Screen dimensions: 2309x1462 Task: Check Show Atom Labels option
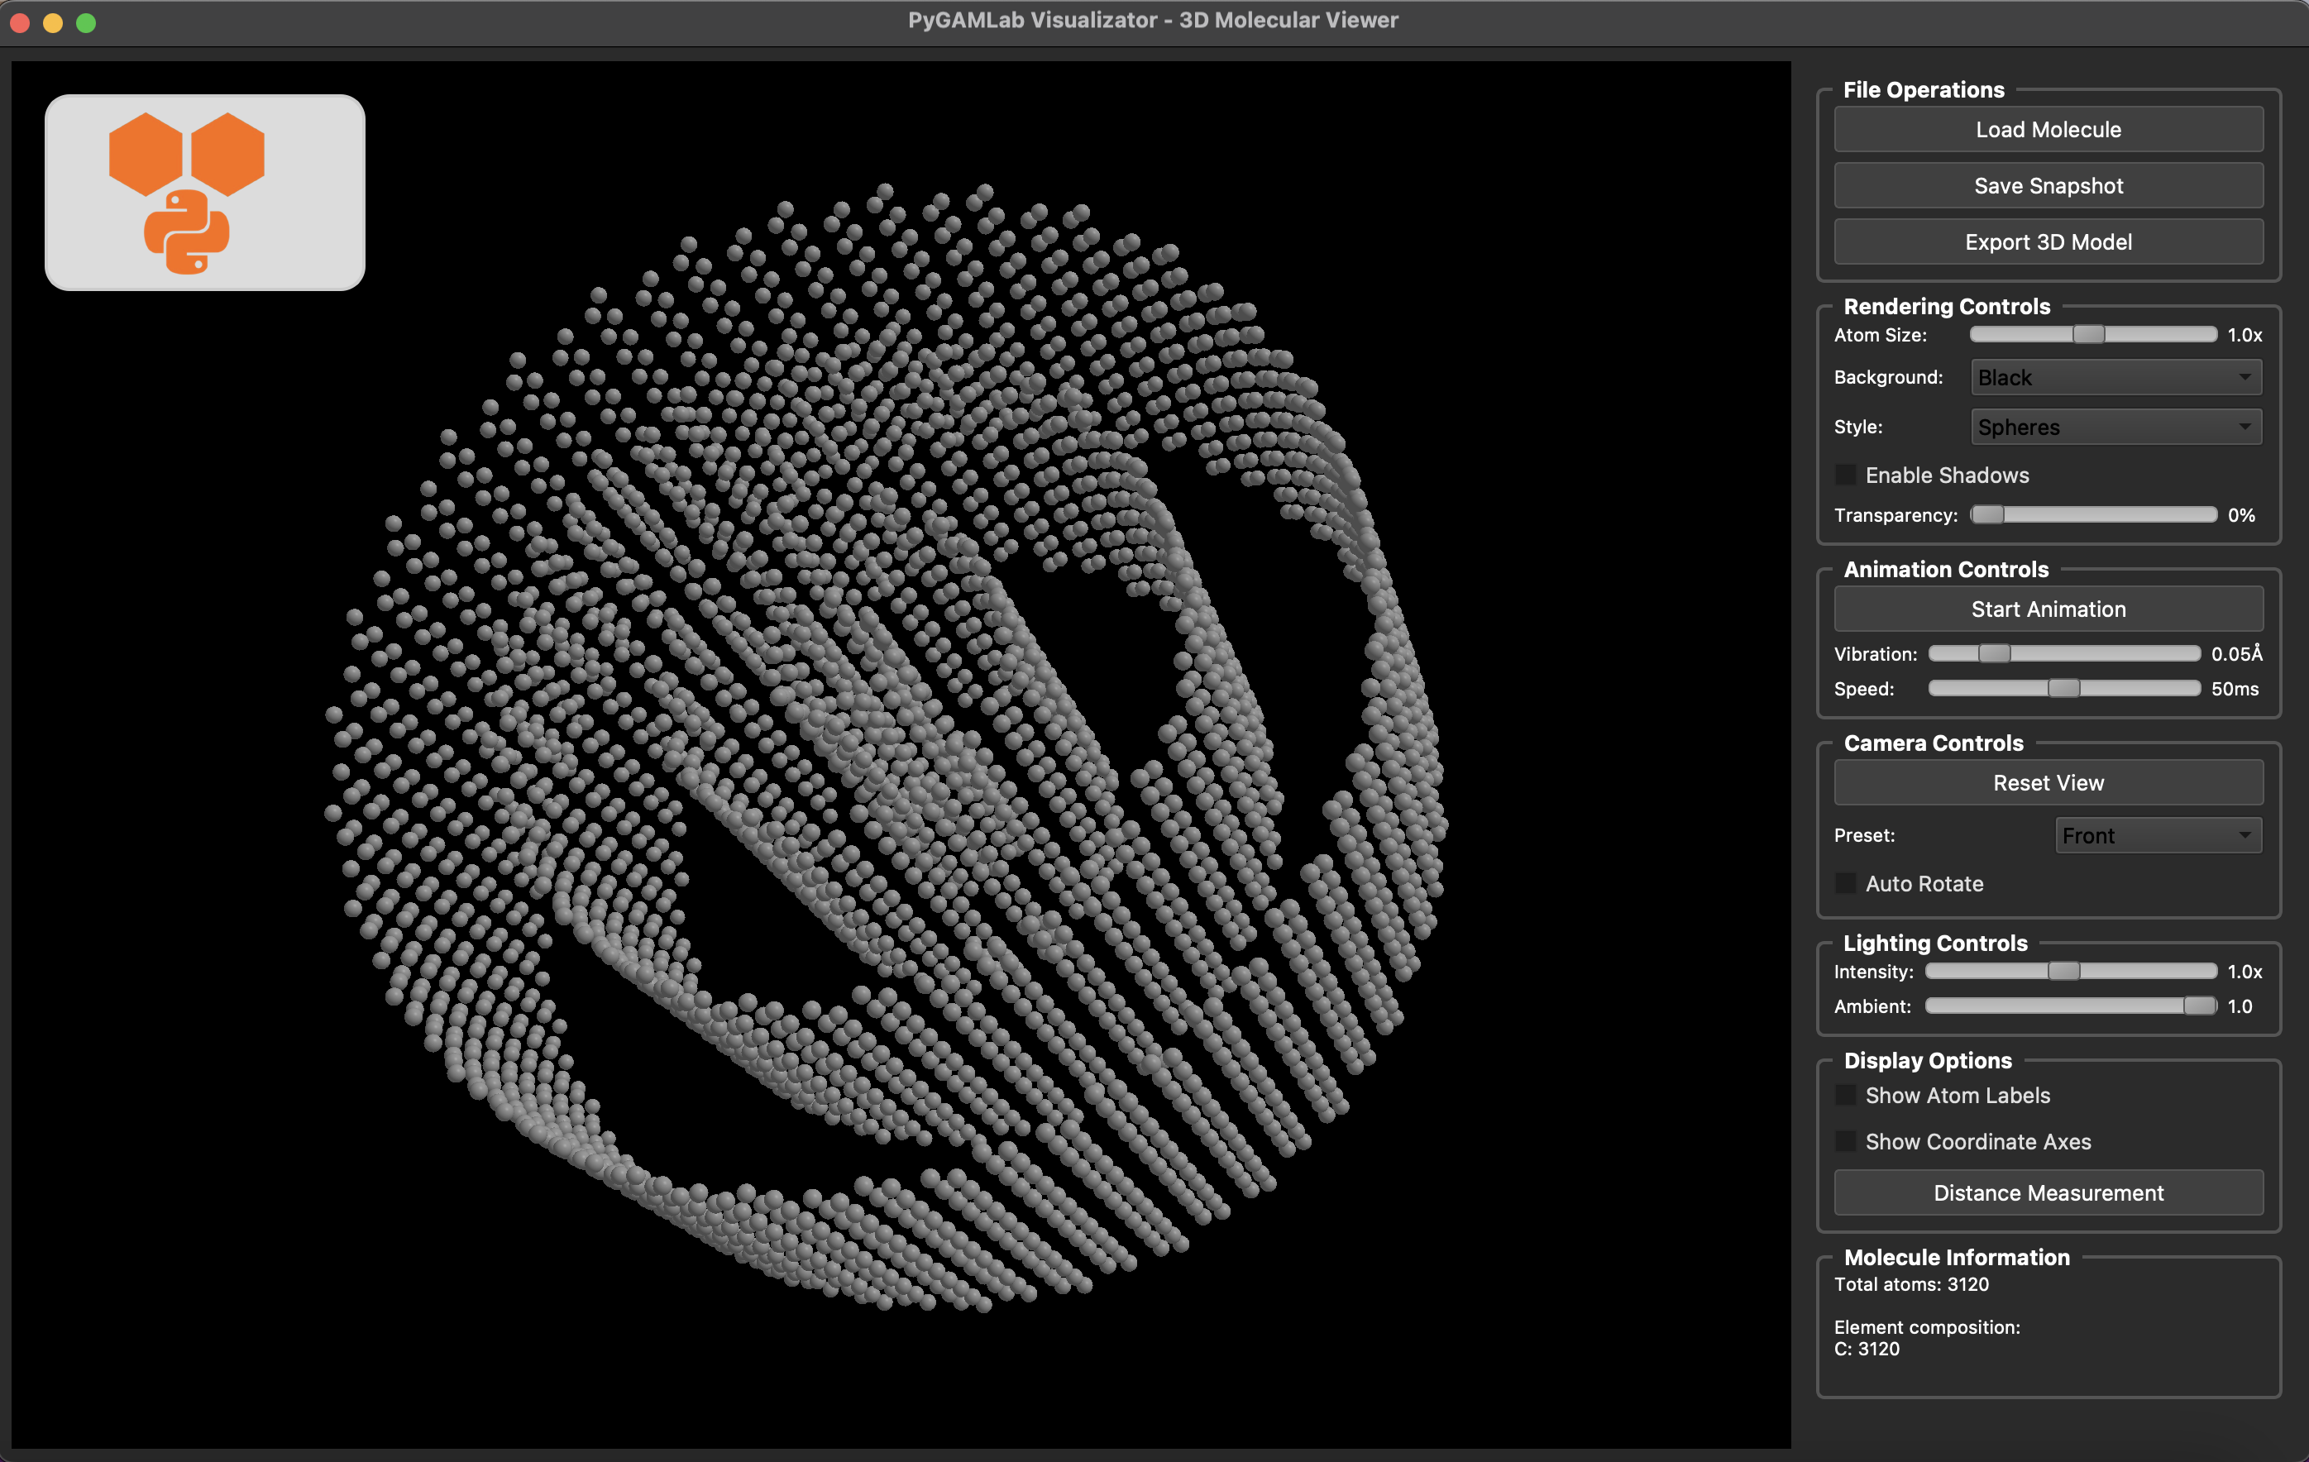(x=1845, y=1095)
